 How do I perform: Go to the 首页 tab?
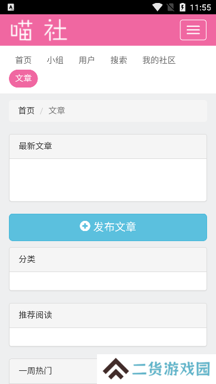pyautogui.click(x=24, y=60)
